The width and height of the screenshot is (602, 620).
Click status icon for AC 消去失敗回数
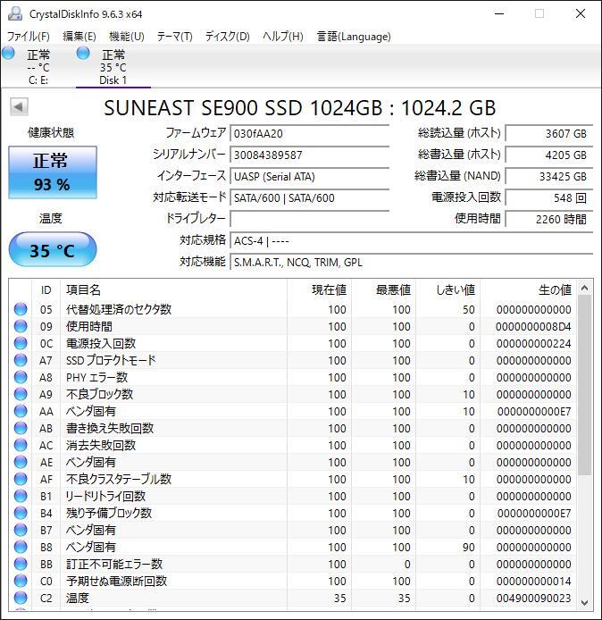21,445
